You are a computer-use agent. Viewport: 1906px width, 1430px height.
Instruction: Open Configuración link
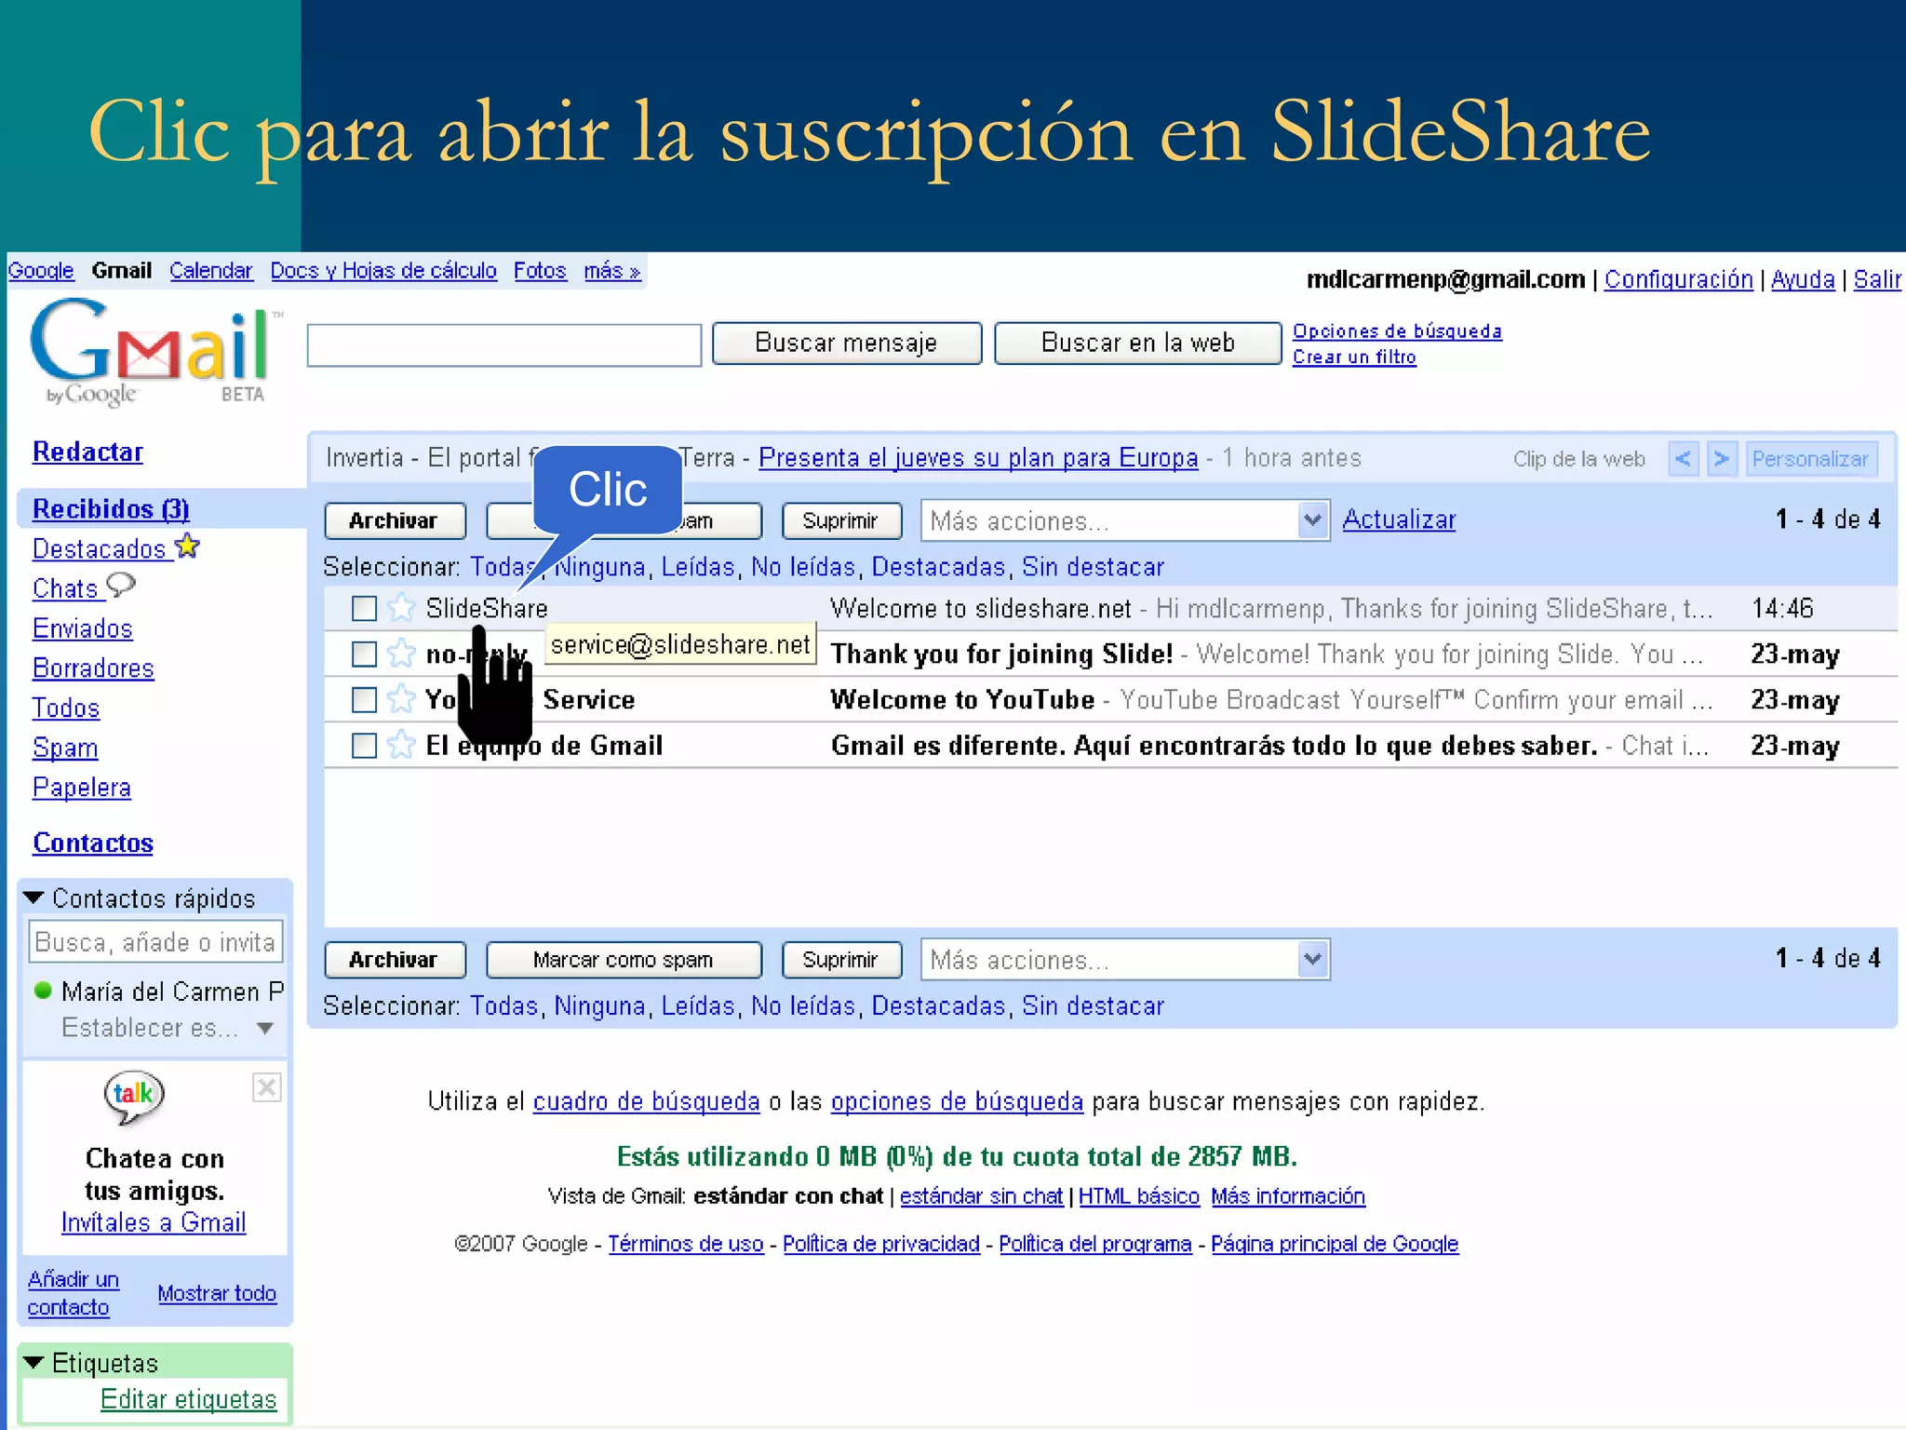1678,279
